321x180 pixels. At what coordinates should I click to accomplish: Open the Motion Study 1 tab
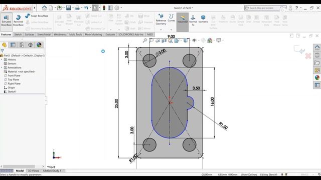pyautogui.click(x=52, y=171)
